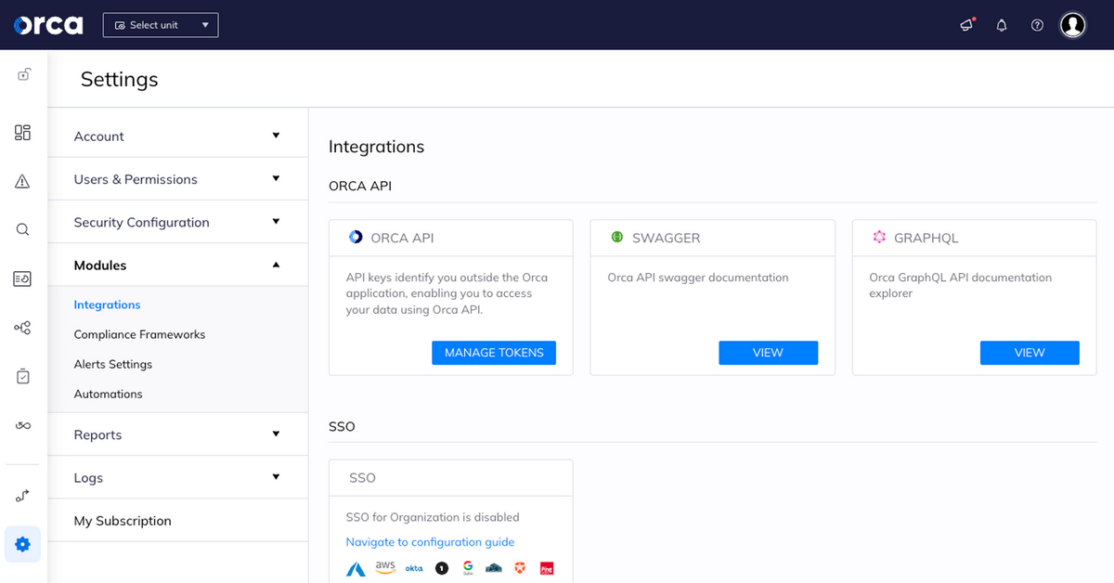Click the AWS logo under SSO
This screenshot has width=1114, height=583.
tap(385, 567)
